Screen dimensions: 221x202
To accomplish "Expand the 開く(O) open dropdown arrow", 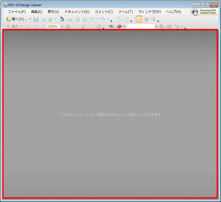I will 30,19.
